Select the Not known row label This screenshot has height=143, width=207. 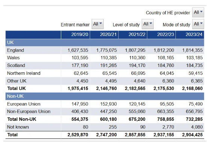coord(18,127)
